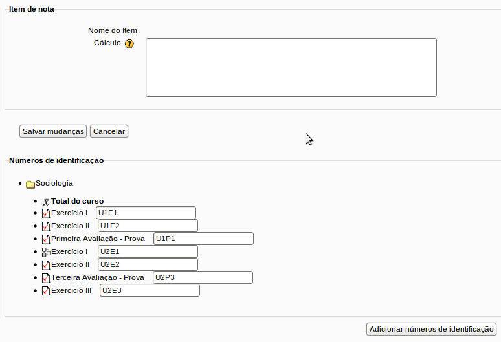The width and height of the screenshot is (501, 342).
Task: Click the ID field containing U1E1
Action: point(146,213)
